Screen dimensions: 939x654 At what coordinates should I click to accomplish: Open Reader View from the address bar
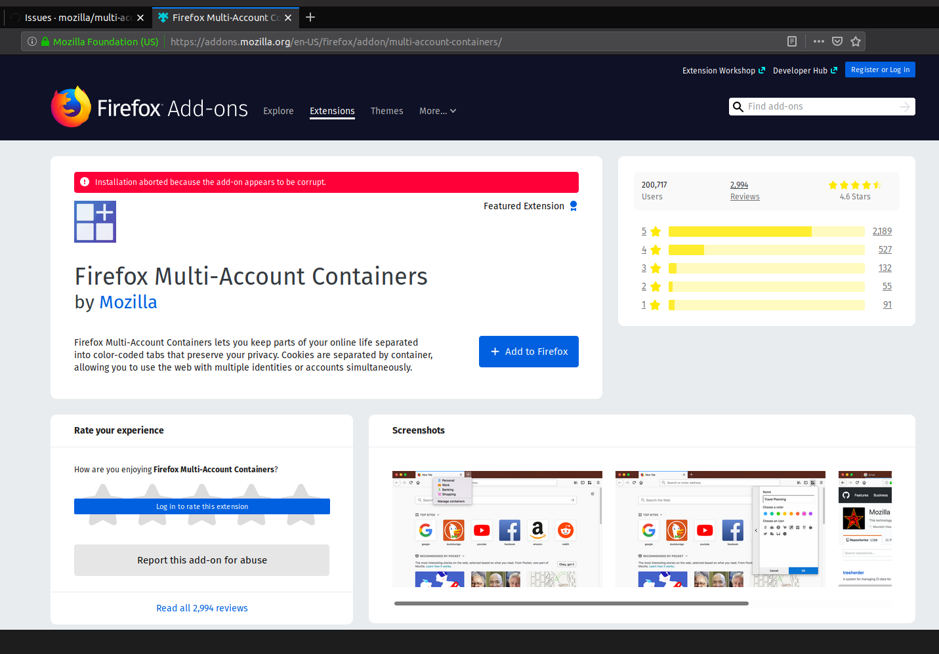[791, 41]
